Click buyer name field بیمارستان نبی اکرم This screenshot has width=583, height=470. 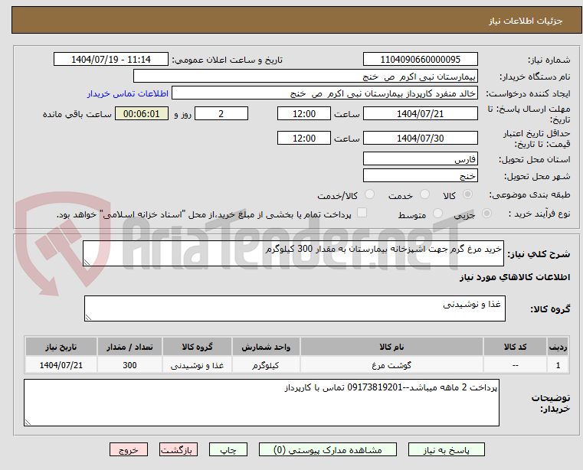pos(305,77)
